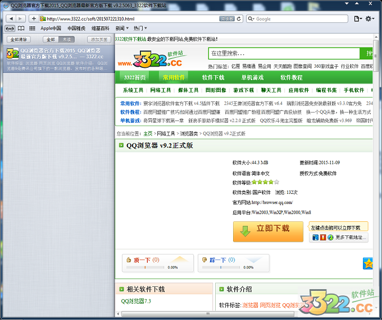382x320 pixels.
Task: Open the page menu icon
Action: [x=358, y=18]
